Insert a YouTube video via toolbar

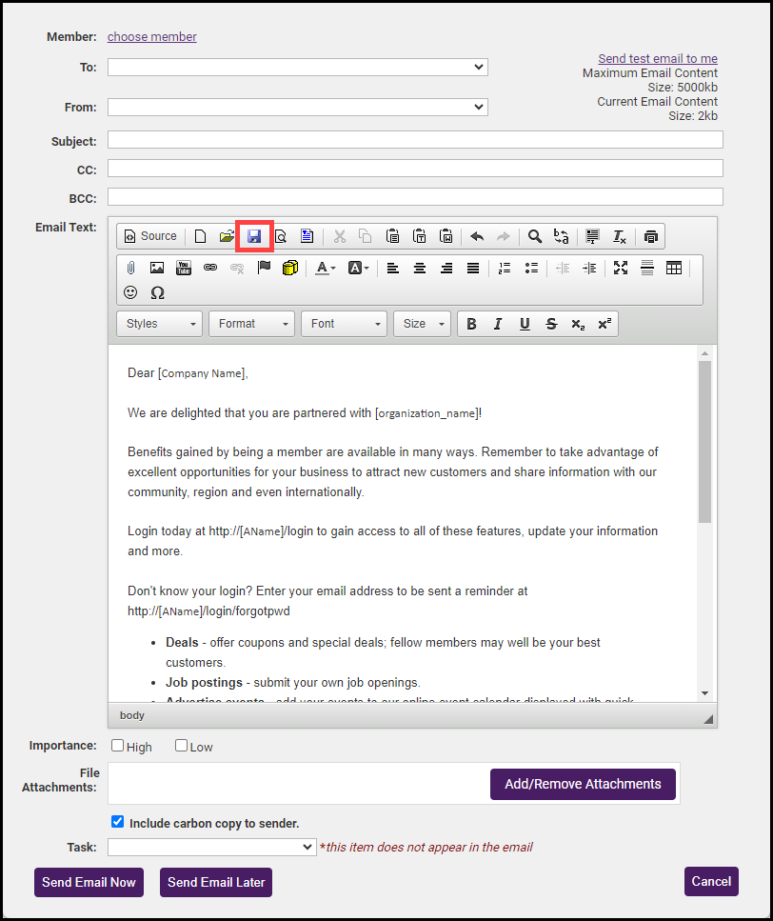184,268
